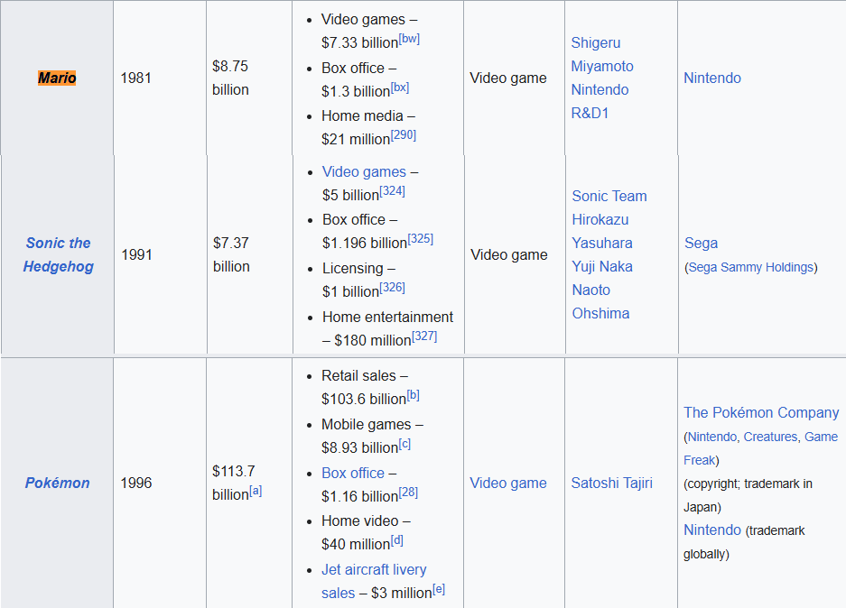
Task: Open citation [325] for Sonic box office
Action: click(x=421, y=239)
